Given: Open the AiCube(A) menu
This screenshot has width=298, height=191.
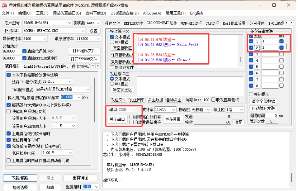Looking at the screenshot, I should tap(152, 13).
